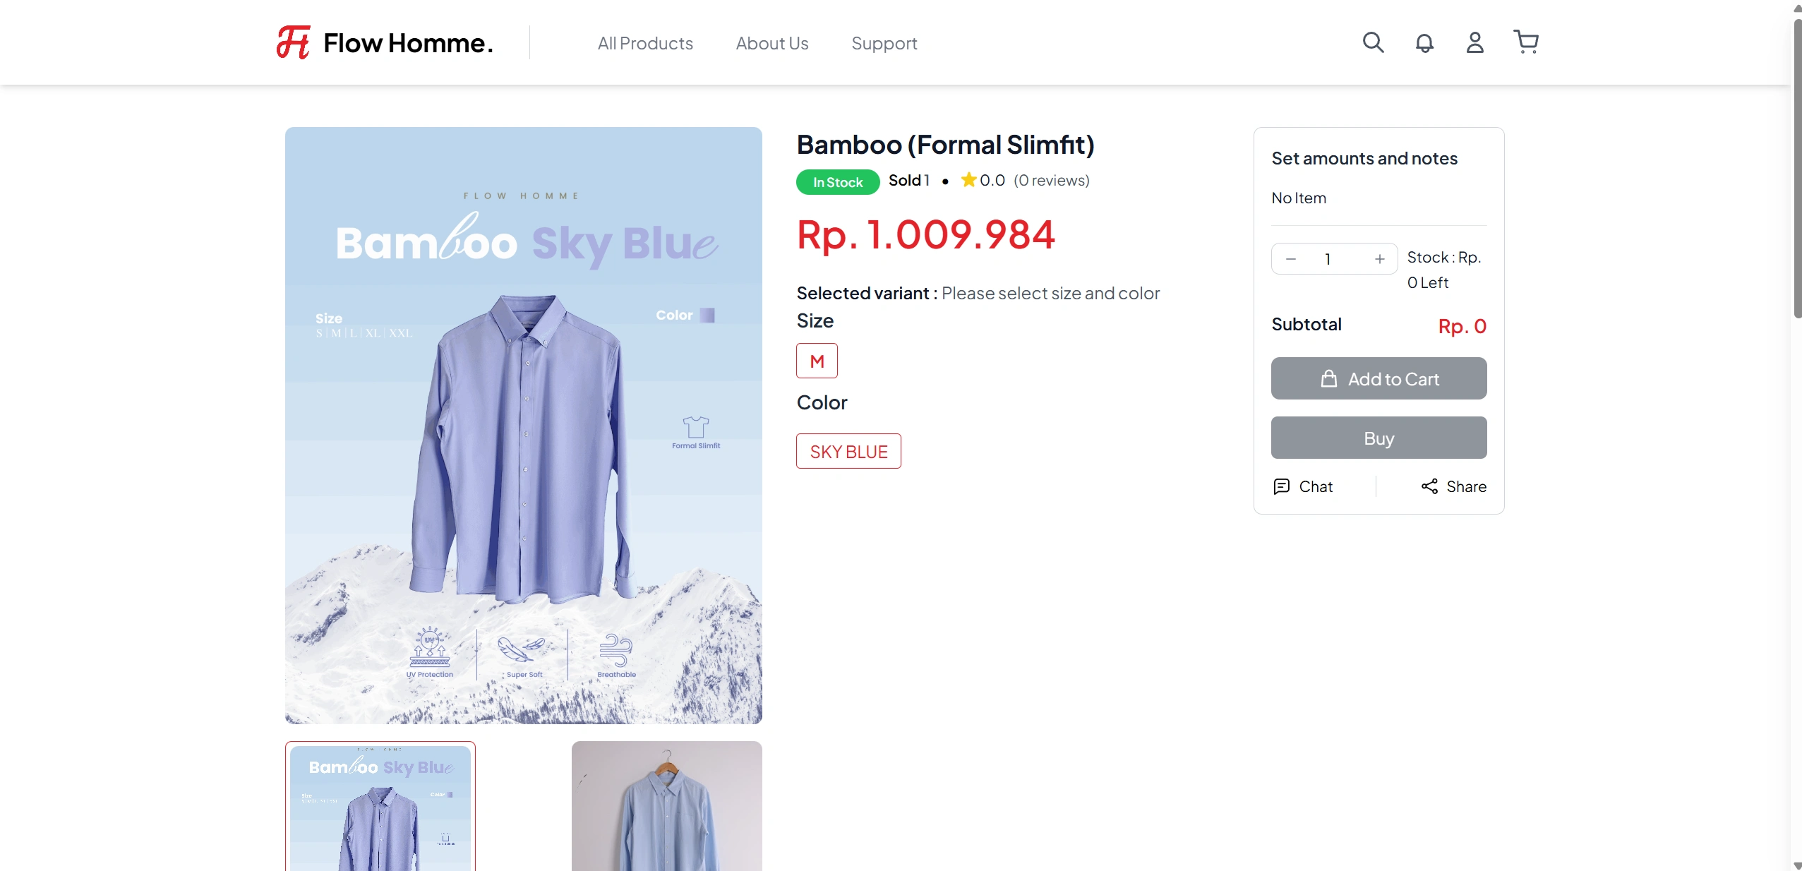Increase quantity with the plus control
1802x871 pixels.
pyautogui.click(x=1378, y=258)
